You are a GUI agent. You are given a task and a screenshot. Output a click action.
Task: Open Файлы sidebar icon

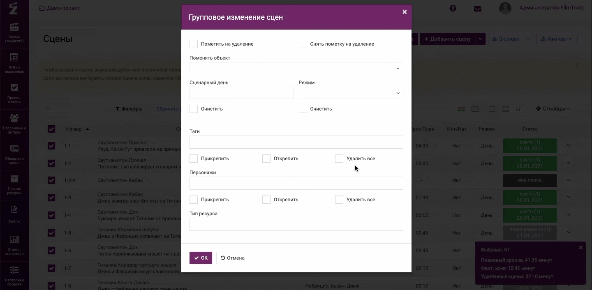14,214
